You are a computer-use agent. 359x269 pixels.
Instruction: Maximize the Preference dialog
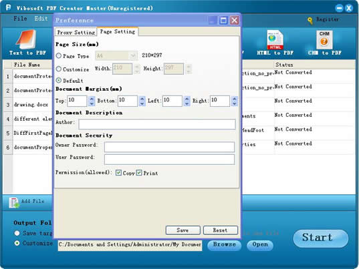tap(223, 20)
